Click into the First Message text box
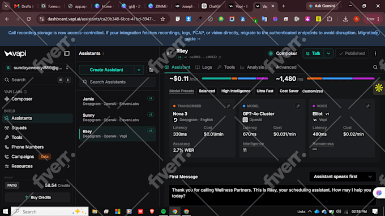 [272, 195]
